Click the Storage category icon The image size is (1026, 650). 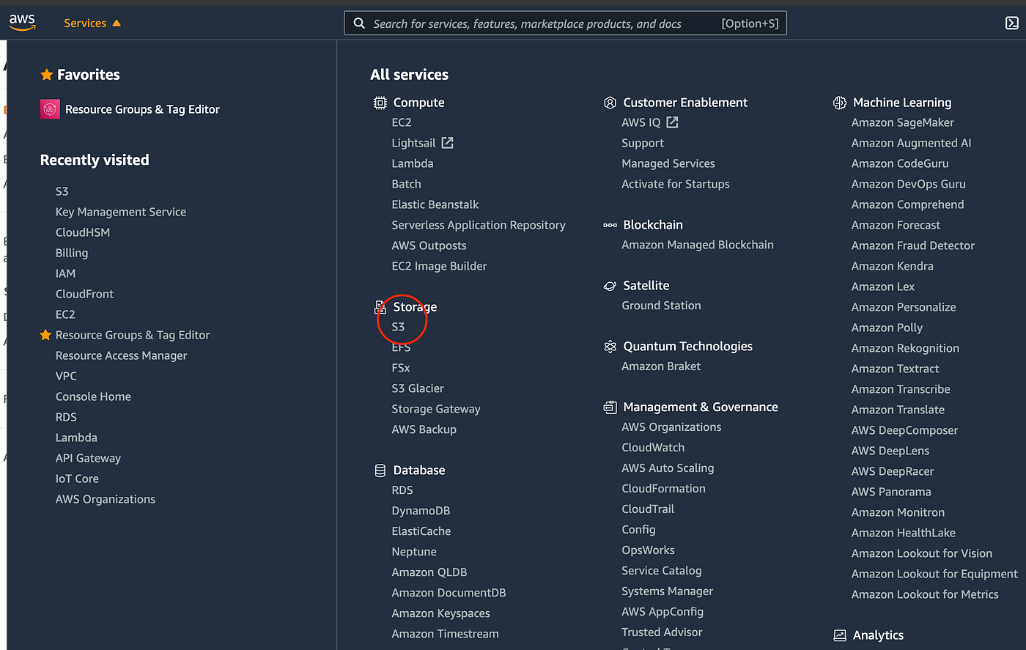380,307
